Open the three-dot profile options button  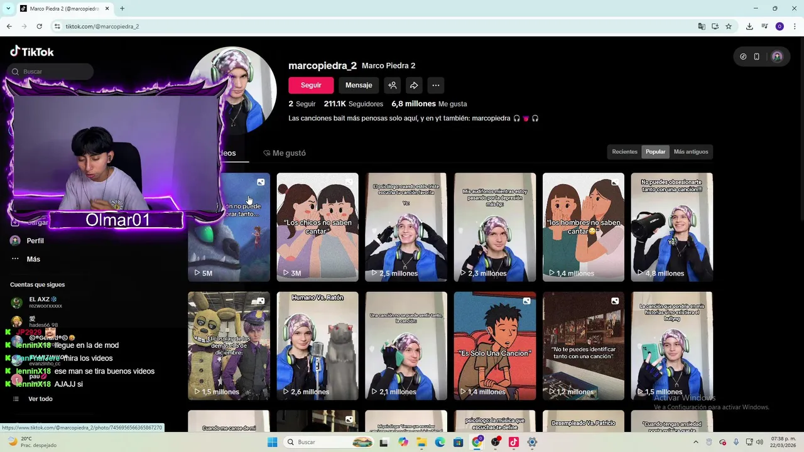[436, 85]
